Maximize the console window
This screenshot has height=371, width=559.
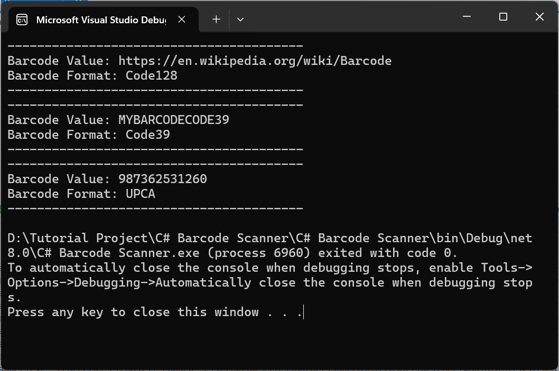(503, 17)
